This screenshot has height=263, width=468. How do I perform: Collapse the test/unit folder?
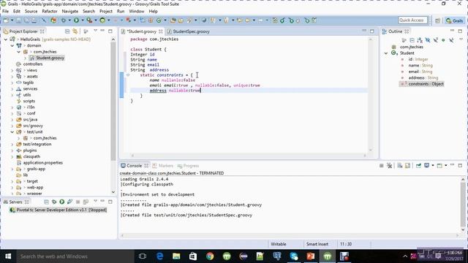(12, 131)
